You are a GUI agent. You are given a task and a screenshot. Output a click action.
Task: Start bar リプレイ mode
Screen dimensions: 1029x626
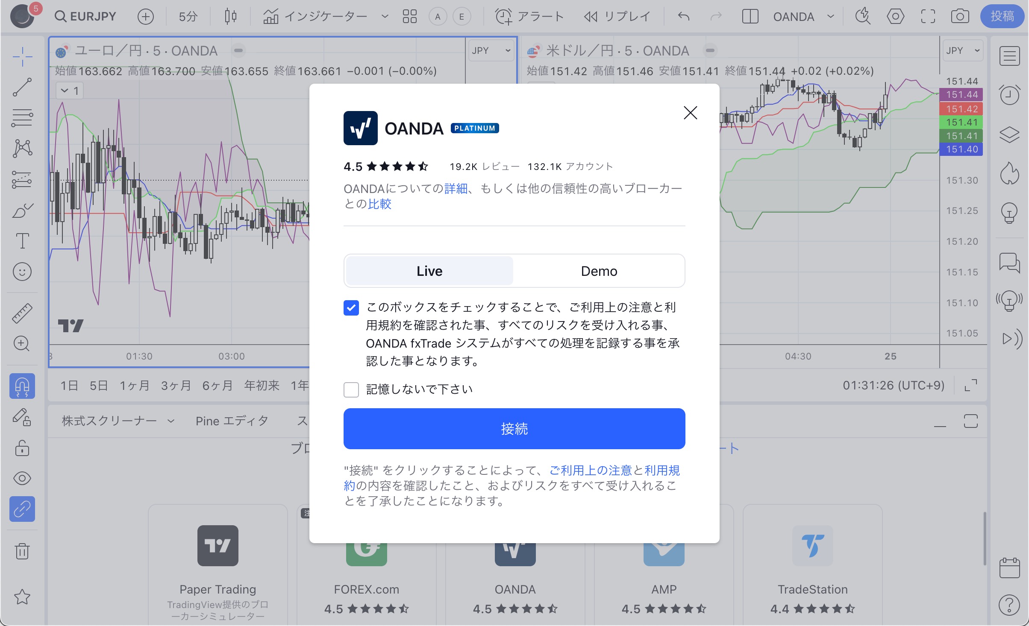tap(617, 17)
